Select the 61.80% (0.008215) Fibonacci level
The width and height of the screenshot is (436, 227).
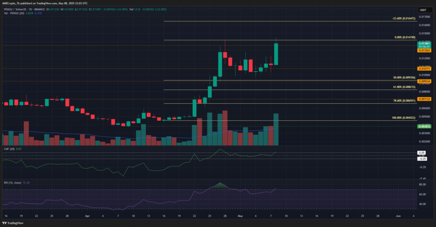404,87
